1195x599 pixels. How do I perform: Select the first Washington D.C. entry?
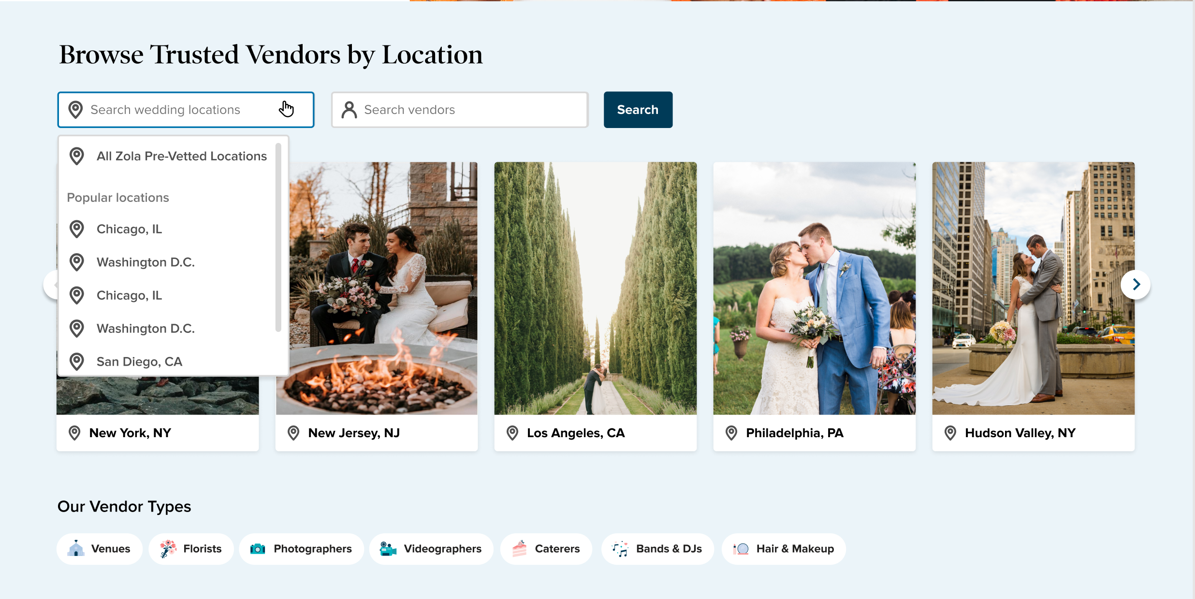pyautogui.click(x=146, y=262)
